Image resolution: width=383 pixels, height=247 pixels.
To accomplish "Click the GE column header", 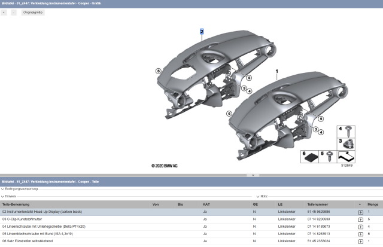I will coord(256,205).
